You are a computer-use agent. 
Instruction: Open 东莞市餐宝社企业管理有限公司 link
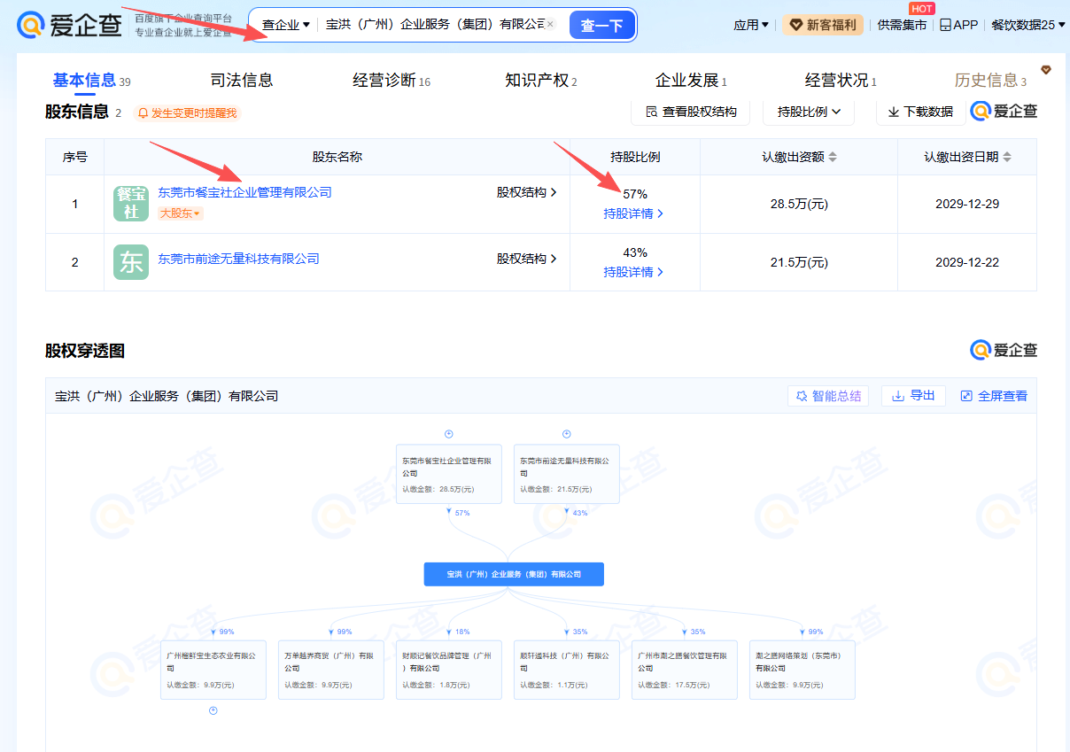coord(244,192)
